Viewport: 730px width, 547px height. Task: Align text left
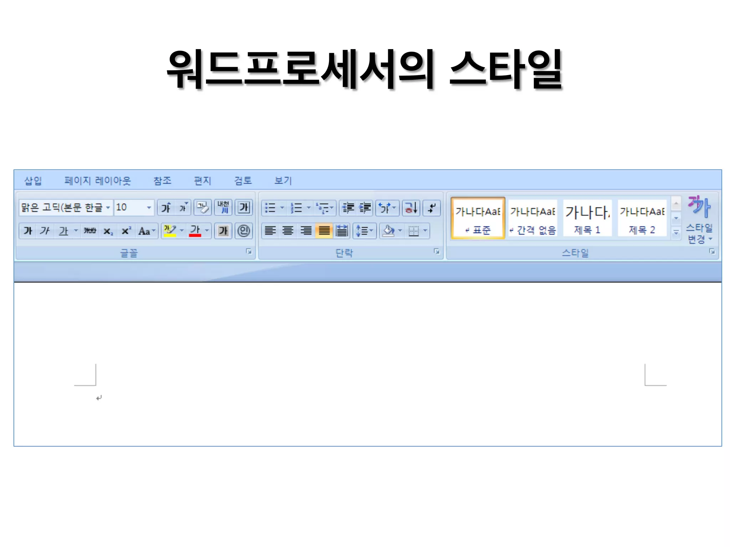click(x=270, y=231)
